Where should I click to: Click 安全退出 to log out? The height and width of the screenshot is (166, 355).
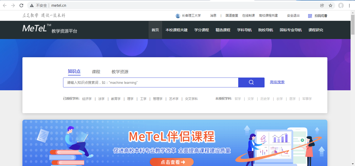293,16
